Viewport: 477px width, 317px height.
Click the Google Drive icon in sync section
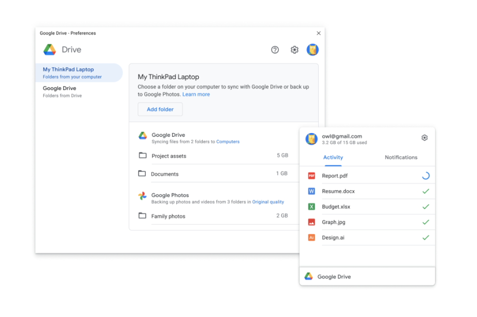click(x=143, y=136)
